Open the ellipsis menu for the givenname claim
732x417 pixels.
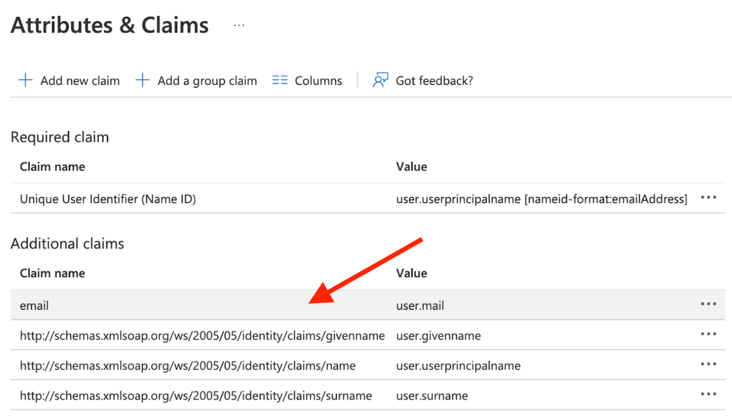[x=708, y=333]
